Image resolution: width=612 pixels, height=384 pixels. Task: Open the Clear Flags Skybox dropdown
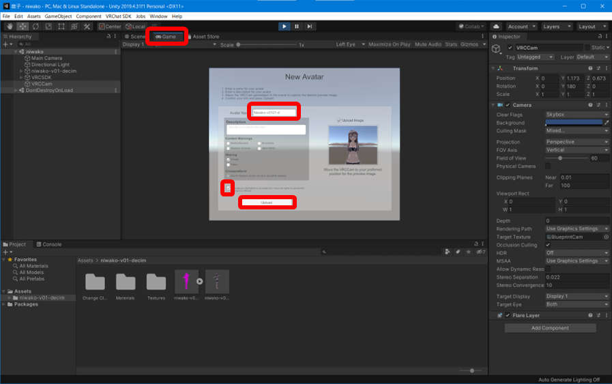tap(577, 115)
